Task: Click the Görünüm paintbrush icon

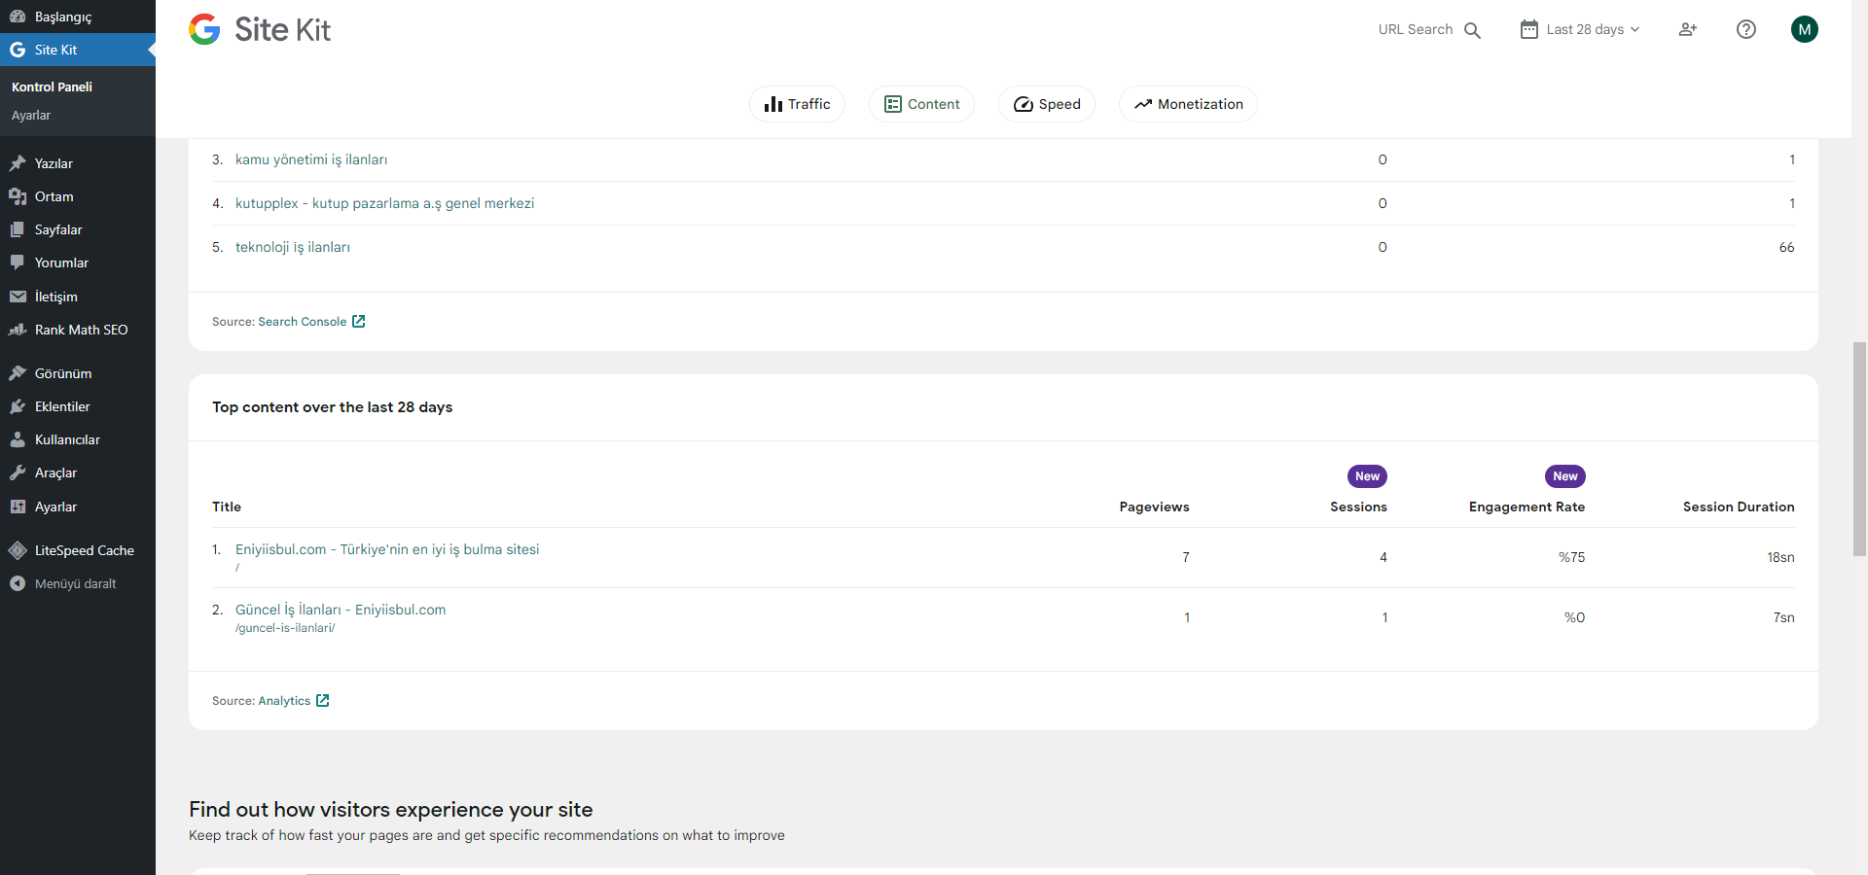Action: click(x=18, y=373)
